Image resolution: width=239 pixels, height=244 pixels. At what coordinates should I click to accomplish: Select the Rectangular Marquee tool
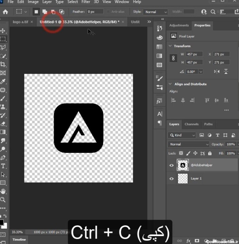click(x=3, y=39)
